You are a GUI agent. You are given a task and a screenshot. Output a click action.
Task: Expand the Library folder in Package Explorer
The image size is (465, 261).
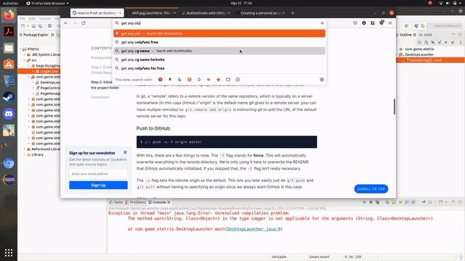tap(25, 154)
